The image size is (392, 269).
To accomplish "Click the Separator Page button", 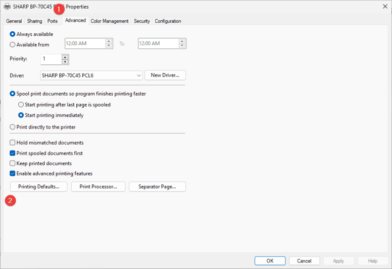I will click(x=157, y=187).
